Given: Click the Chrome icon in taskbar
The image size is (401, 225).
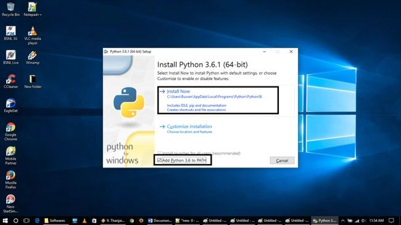Looking at the screenshot, I should 132,221.
